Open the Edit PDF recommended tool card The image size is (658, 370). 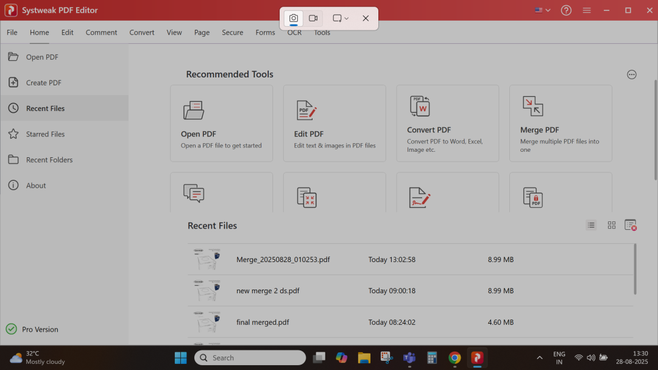point(334,124)
